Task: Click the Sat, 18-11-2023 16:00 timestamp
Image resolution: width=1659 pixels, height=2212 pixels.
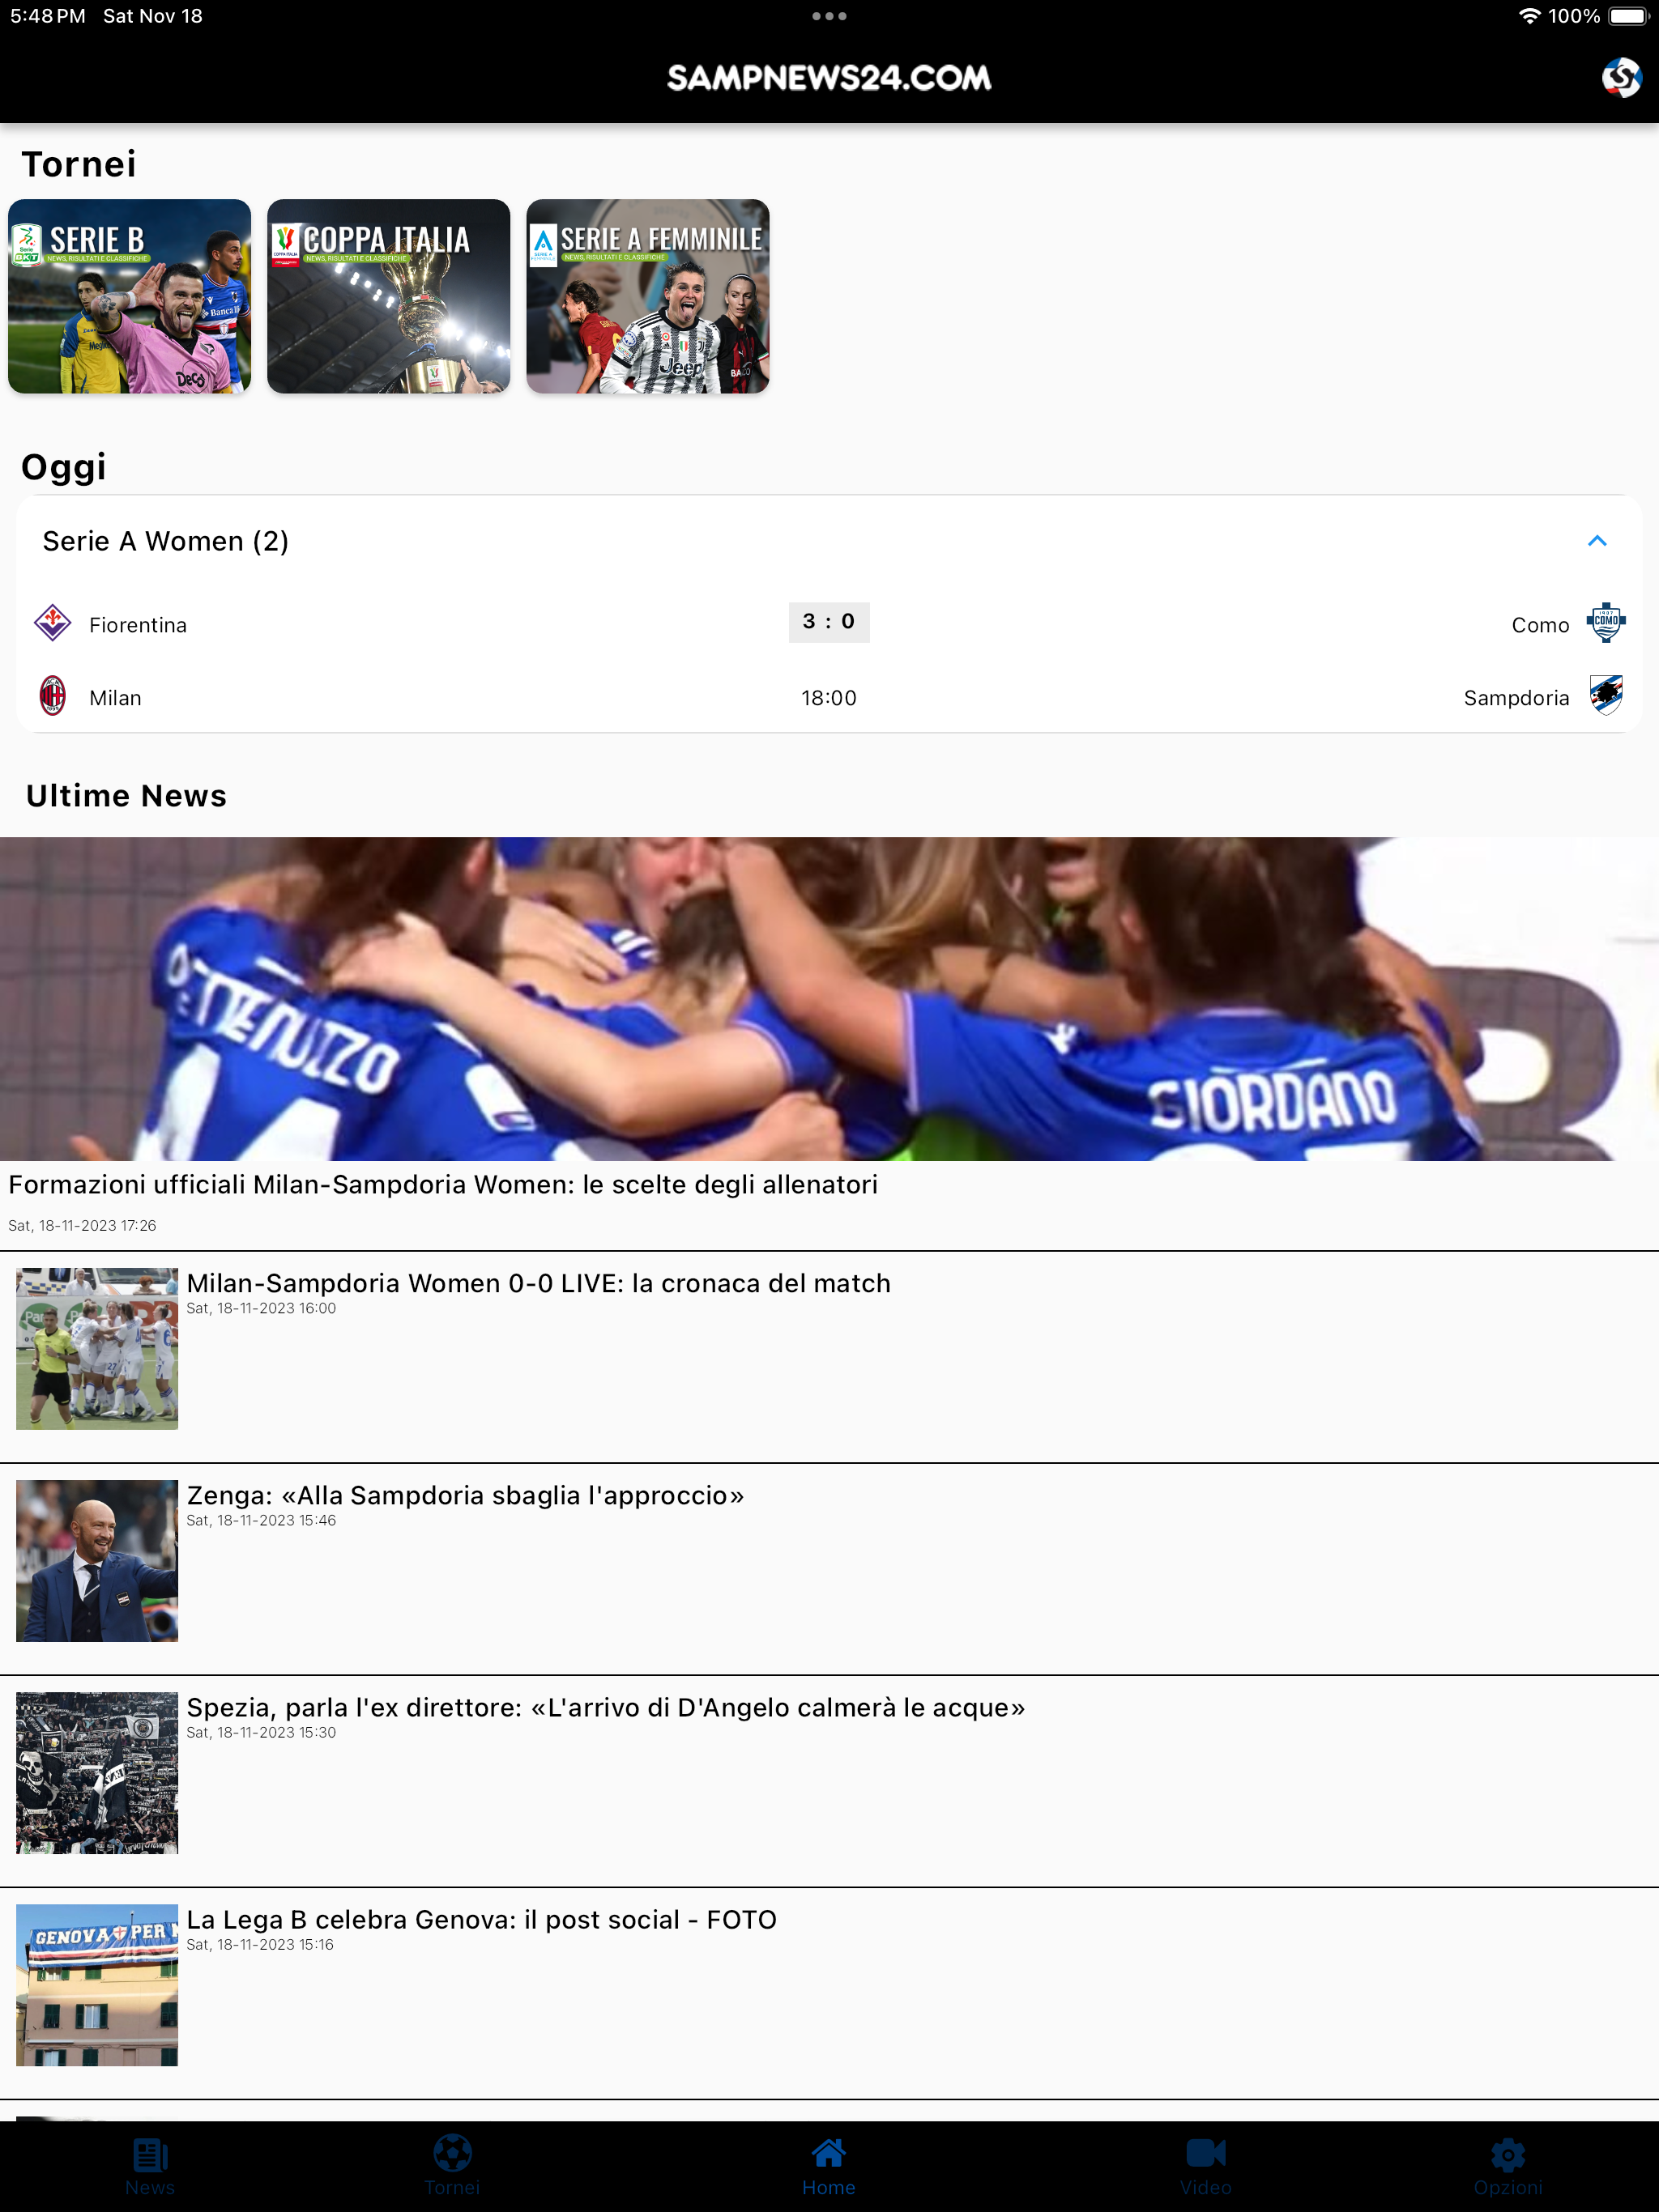Action: coord(261,1309)
